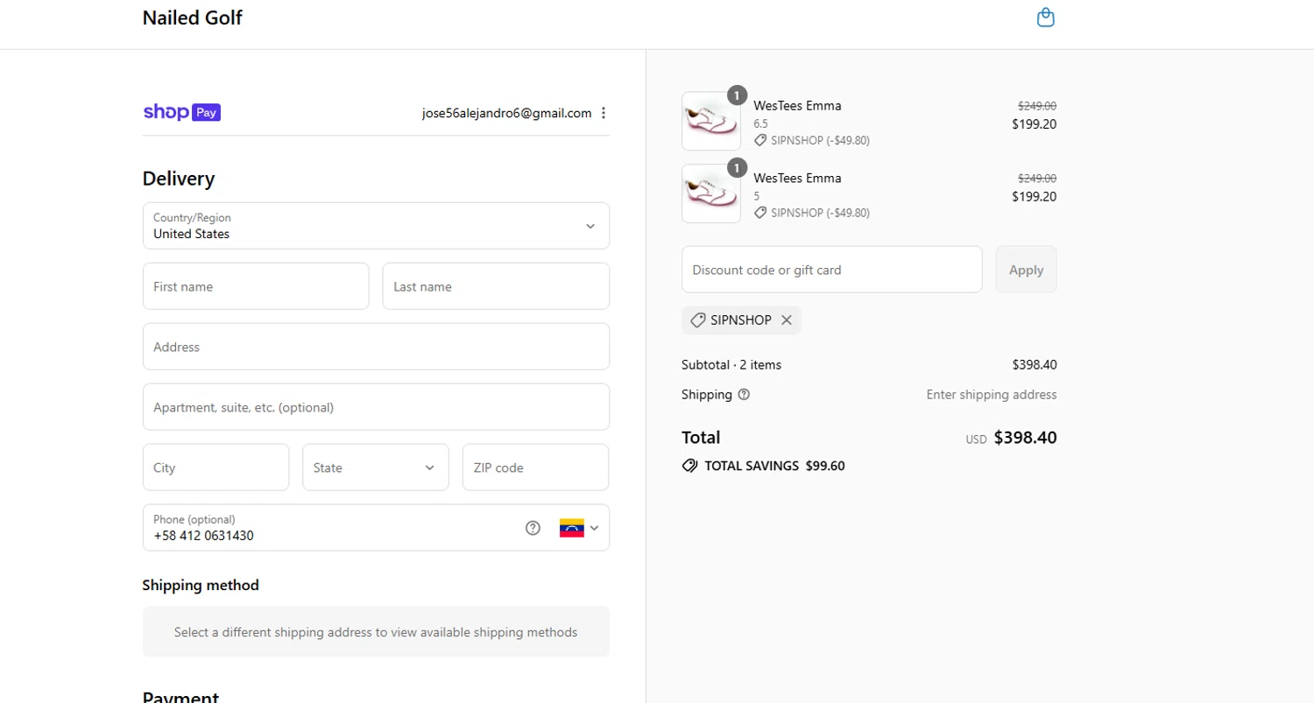Open the Country/Region dropdown
The width and height of the screenshot is (1314, 703).
point(376,226)
